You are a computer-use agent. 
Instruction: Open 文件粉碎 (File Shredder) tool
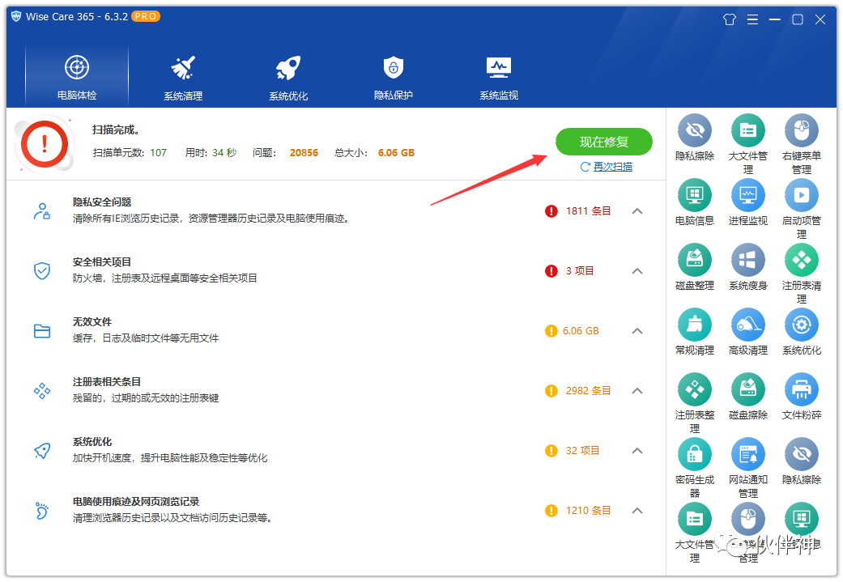pos(801,389)
